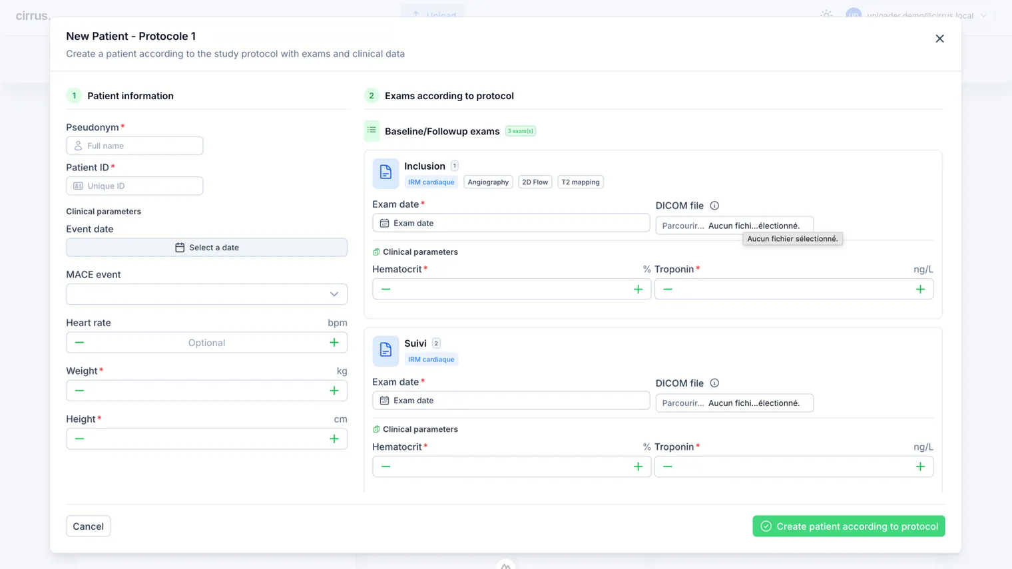The width and height of the screenshot is (1012, 569).
Task: Click step 1 Patient information circle
Action: (x=74, y=96)
